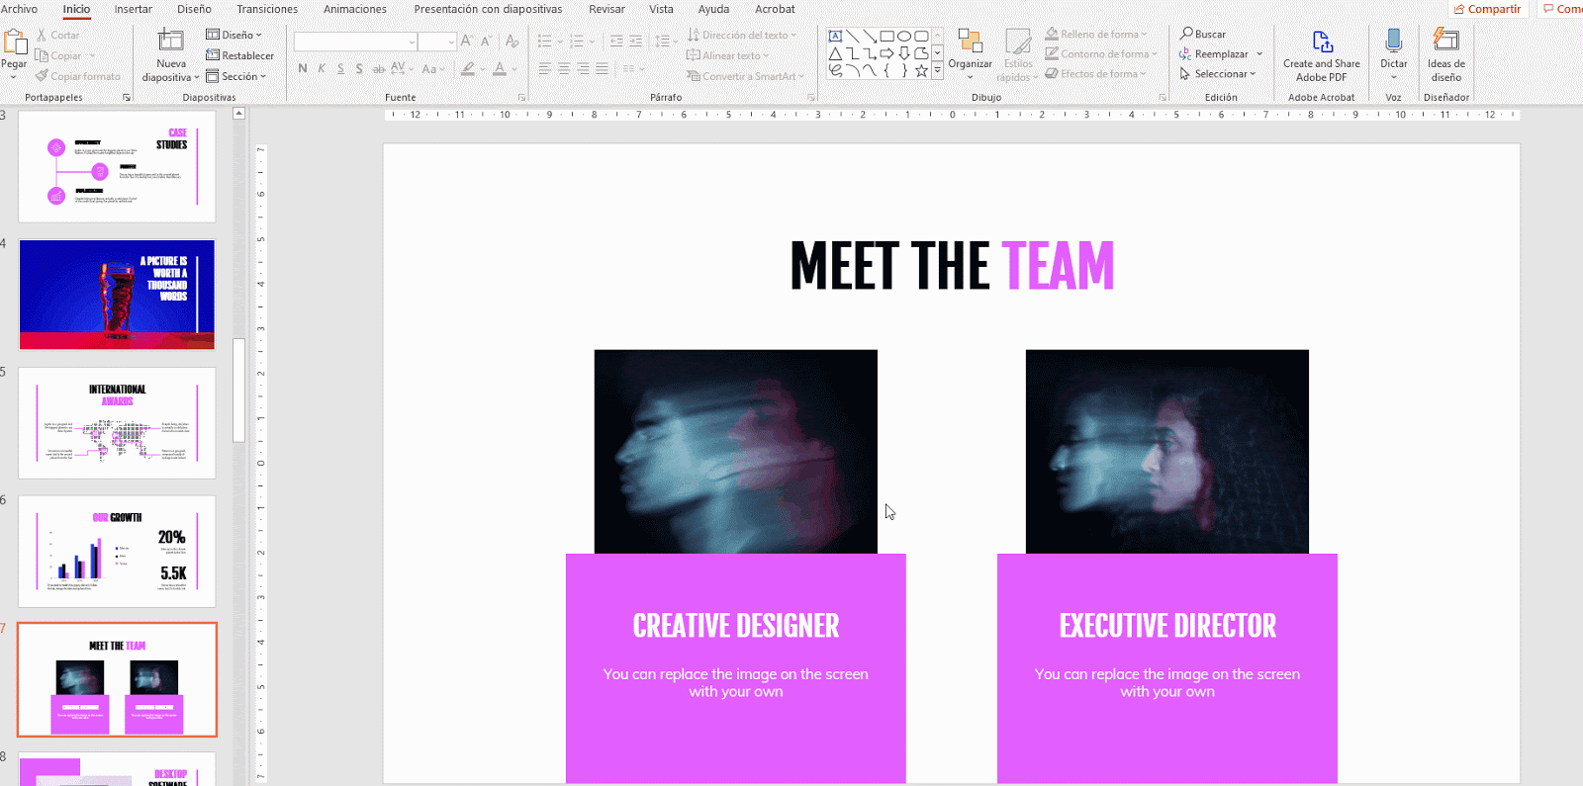The height and width of the screenshot is (786, 1583).
Task: Click the Compartir button
Action: tap(1488, 9)
